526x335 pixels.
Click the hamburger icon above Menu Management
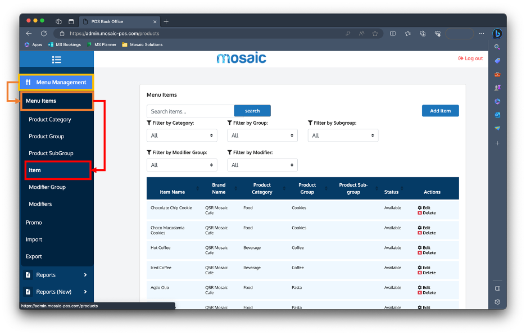(56, 59)
